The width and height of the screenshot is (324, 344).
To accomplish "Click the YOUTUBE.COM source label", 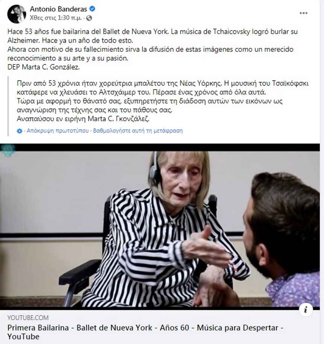I will 28,318.
